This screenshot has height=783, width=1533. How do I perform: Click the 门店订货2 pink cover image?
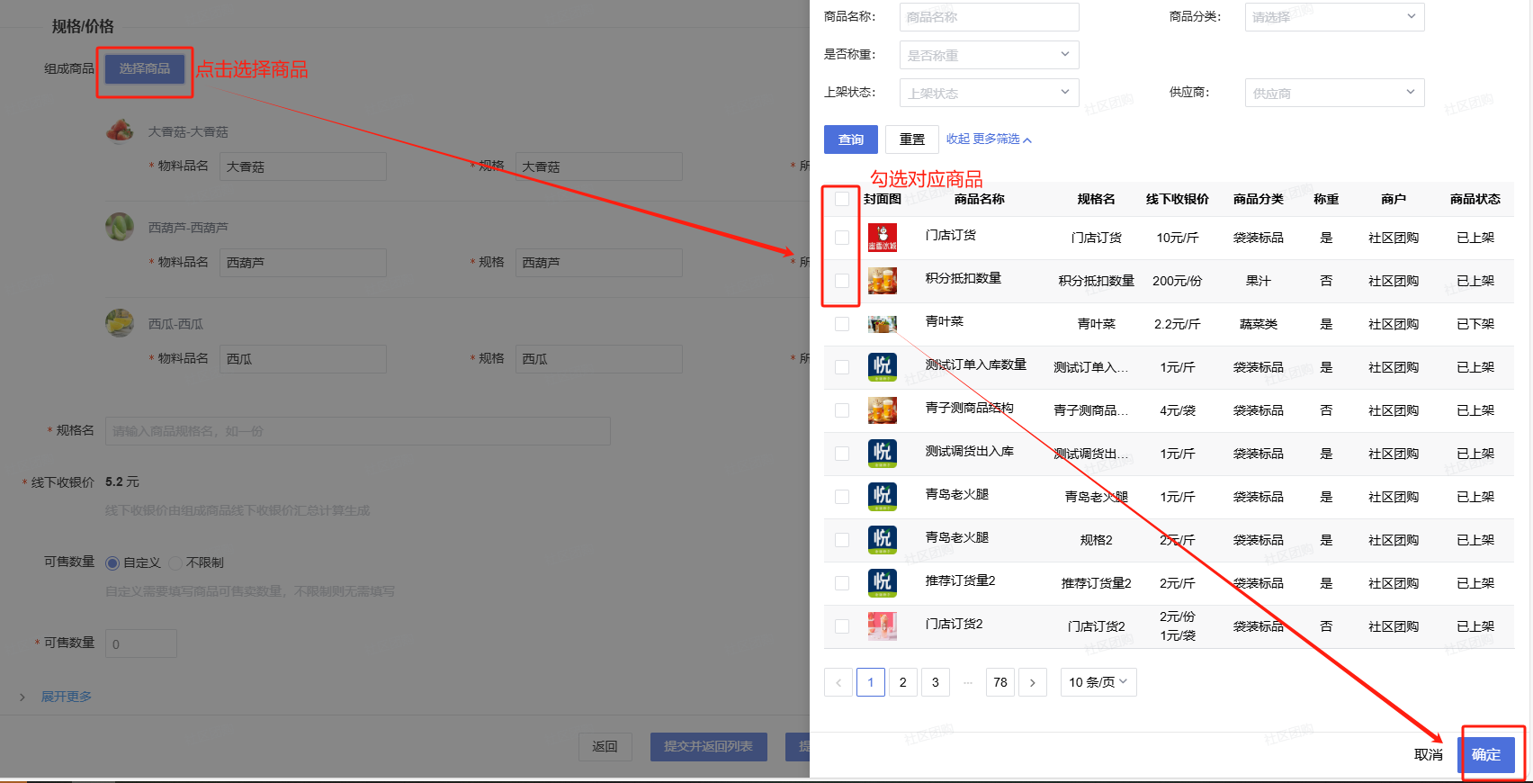click(x=882, y=626)
